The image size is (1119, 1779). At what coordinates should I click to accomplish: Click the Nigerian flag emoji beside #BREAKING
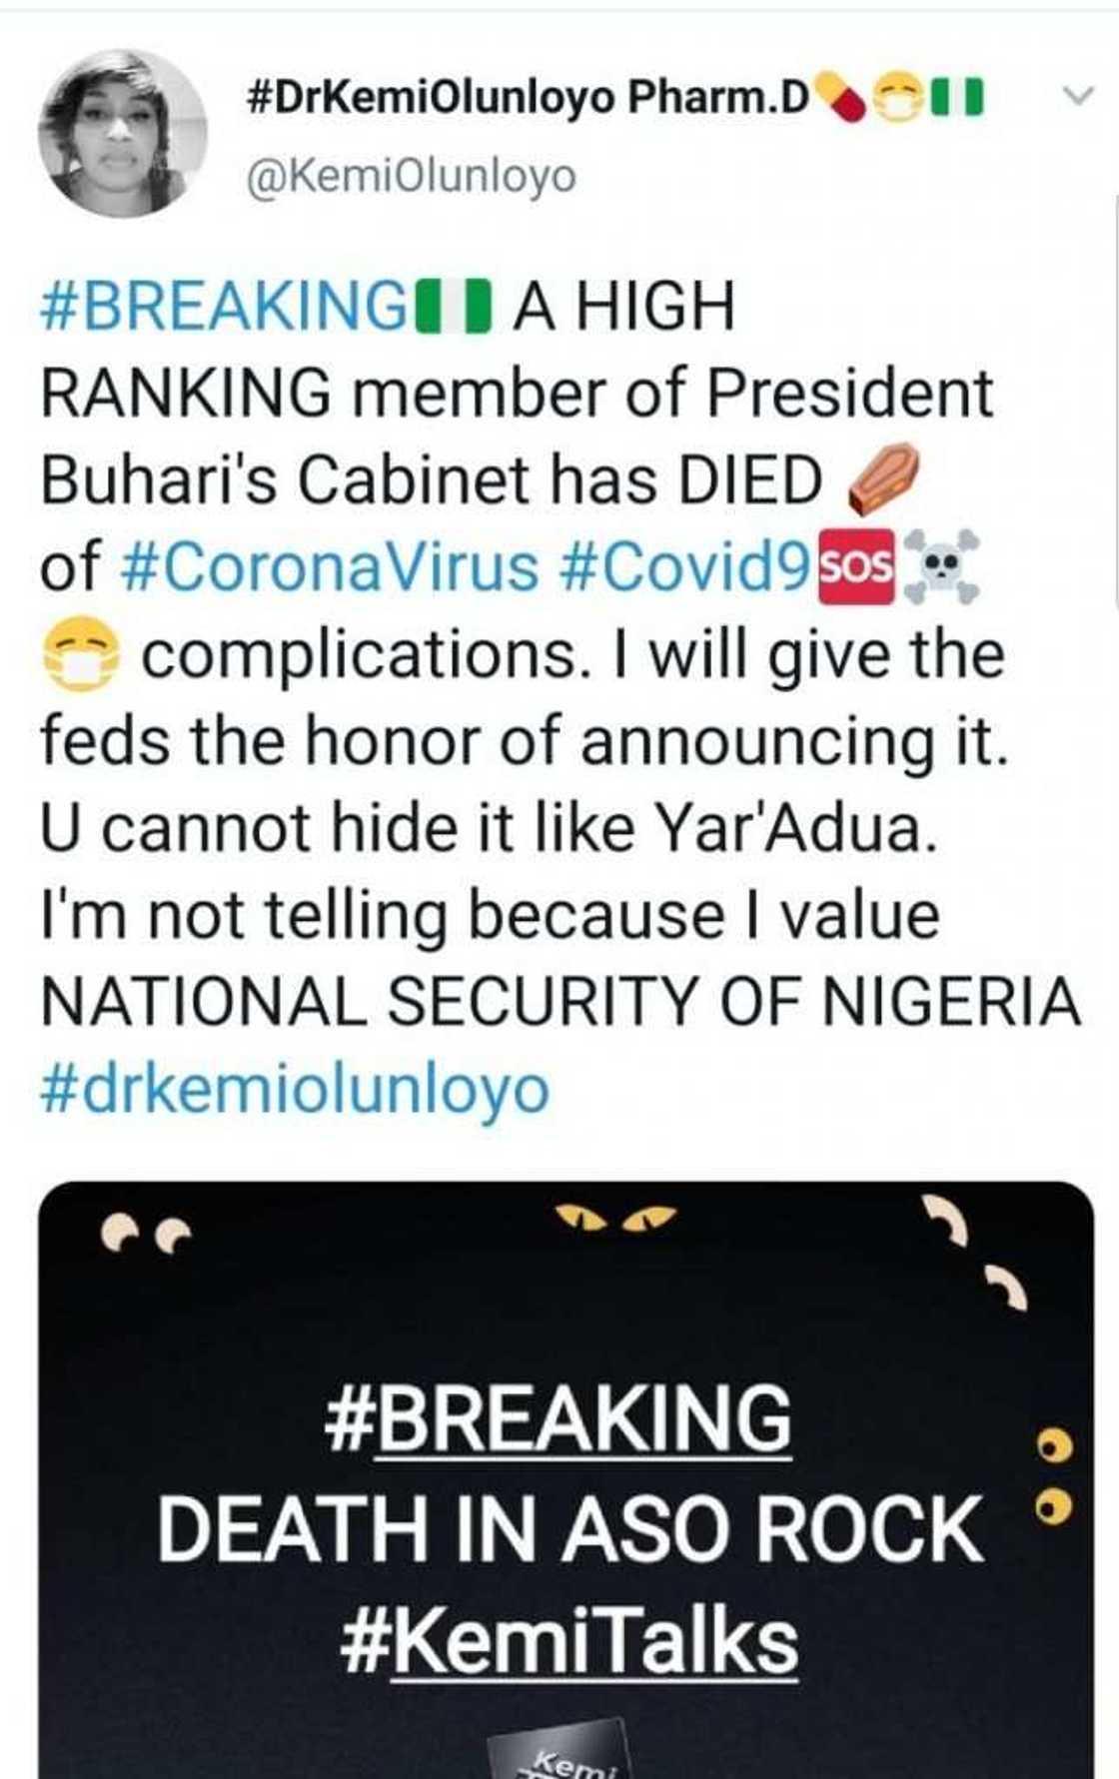pos(452,308)
